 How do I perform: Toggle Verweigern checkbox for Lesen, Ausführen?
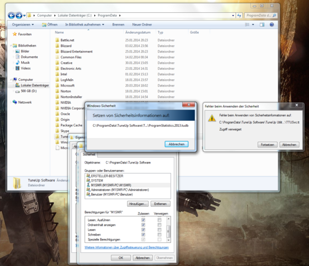point(159,220)
